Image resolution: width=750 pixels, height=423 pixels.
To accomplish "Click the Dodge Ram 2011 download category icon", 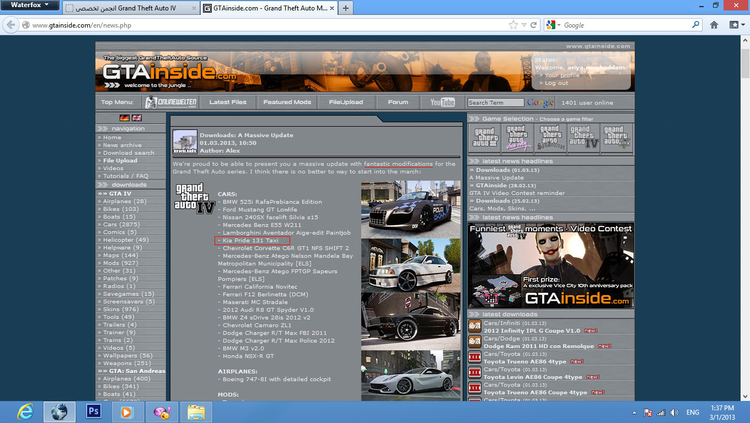I will click(x=475, y=342).
